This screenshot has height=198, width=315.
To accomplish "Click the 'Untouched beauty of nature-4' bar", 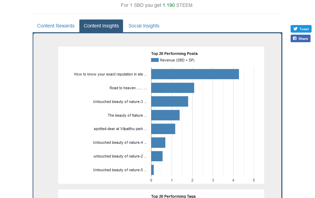I will click(158, 142).
